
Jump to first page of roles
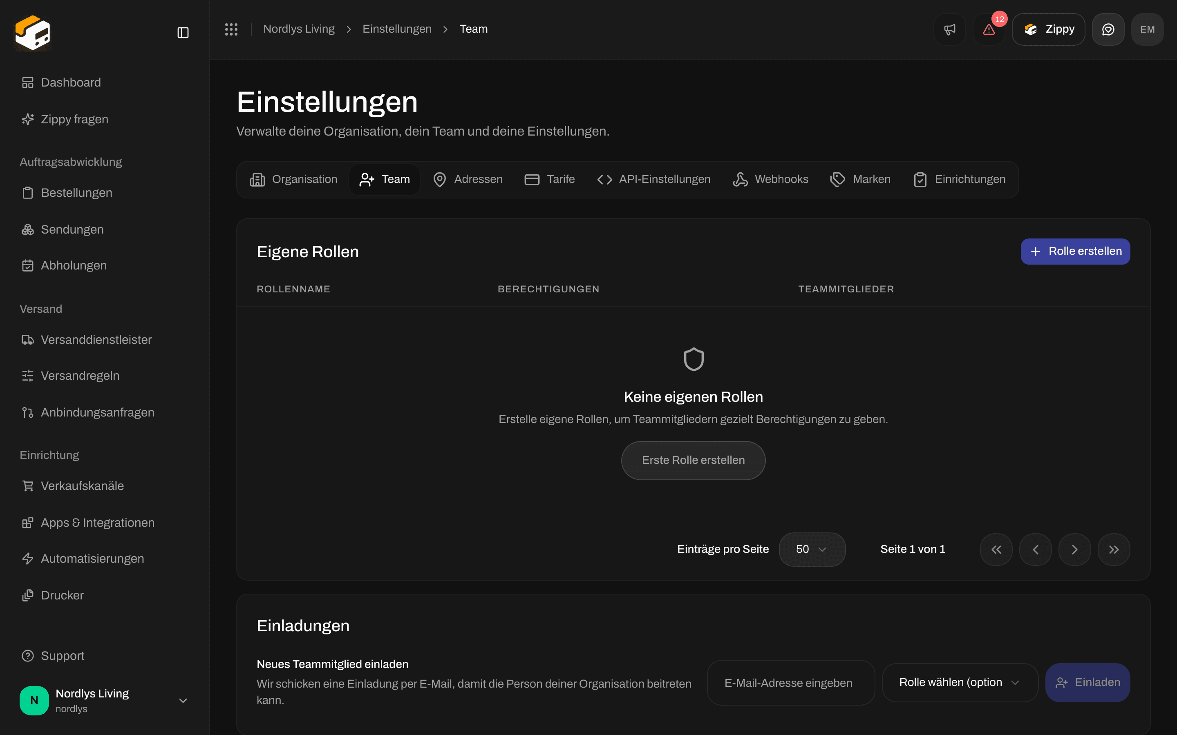pyautogui.click(x=996, y=549)
